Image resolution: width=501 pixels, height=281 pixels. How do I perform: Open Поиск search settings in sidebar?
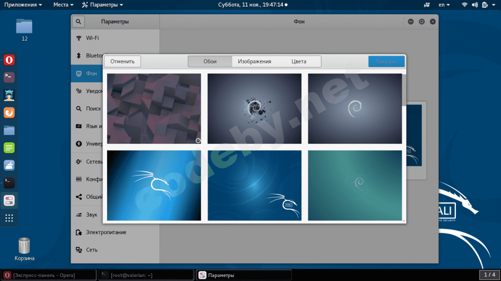87,109
